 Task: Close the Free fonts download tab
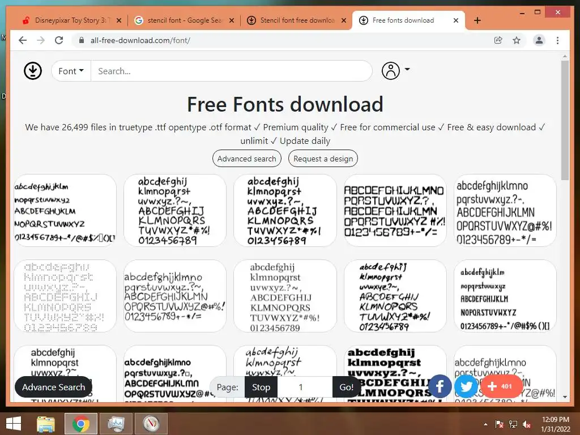pos(456,20)
